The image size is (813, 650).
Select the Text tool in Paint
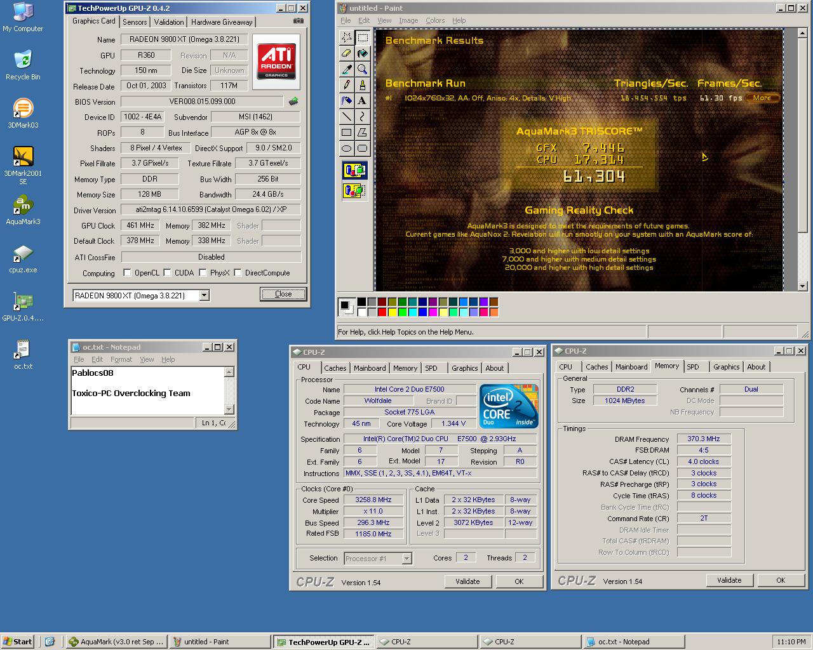click(362, 101)
